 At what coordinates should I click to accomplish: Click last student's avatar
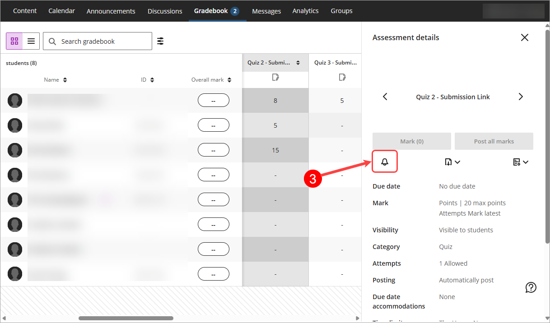coord(15,274)
